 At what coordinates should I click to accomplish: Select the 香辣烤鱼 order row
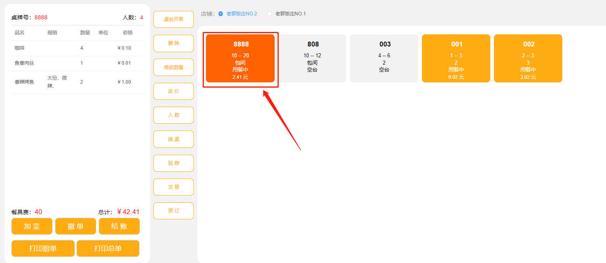pyautogui.click(x=77, y=82)
